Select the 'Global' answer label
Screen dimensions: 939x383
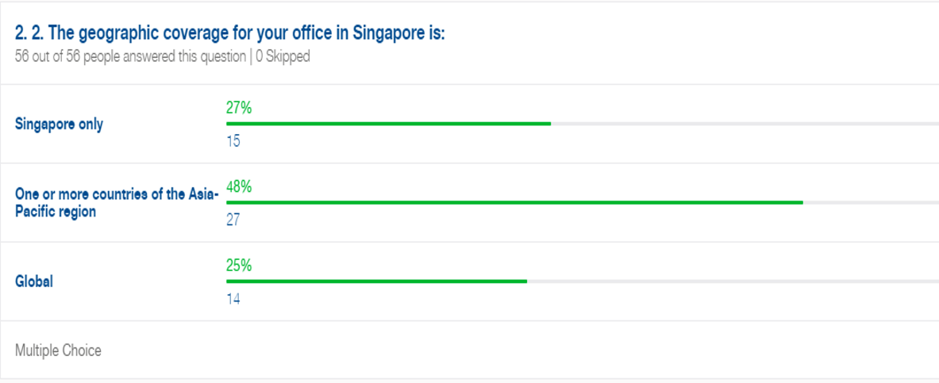pyautogui.click(x=34, y=282)
